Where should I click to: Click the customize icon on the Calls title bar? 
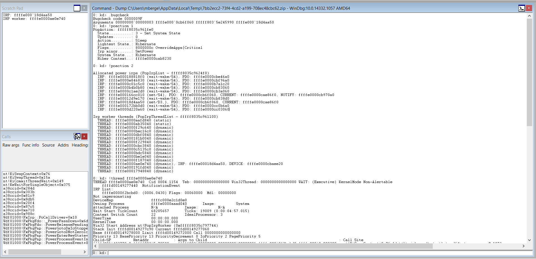[77, 136]
